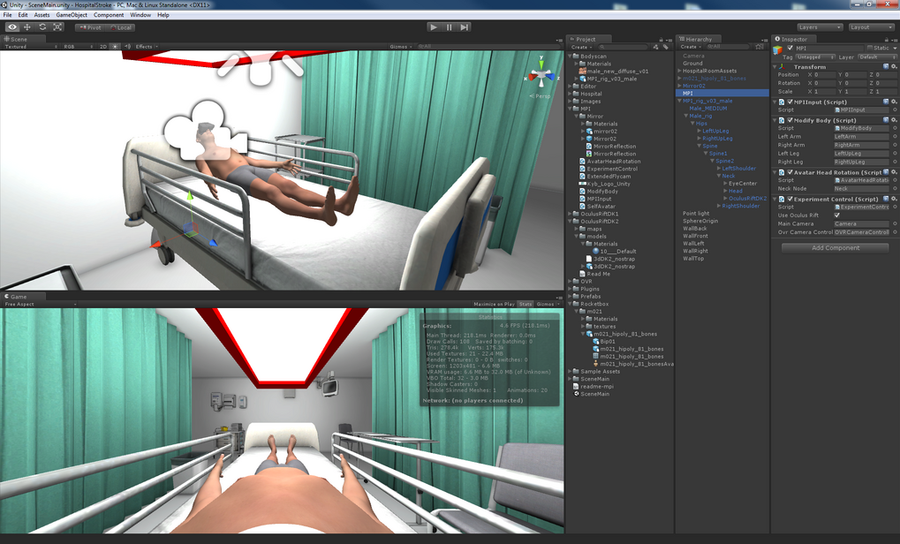Select the Move tool in the toolbar

[x=26, y=26]
